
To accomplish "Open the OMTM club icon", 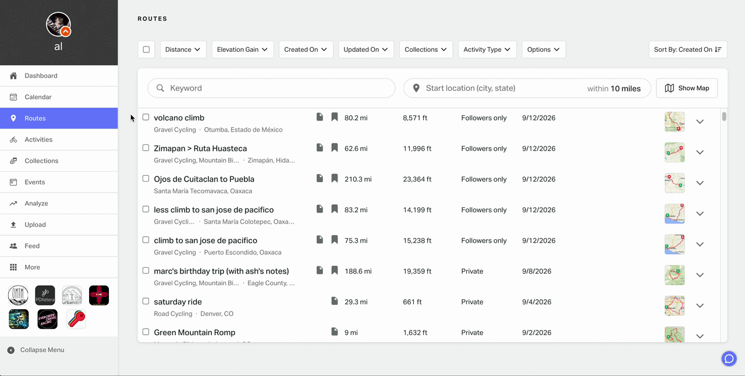I will [x=19, y=296].
